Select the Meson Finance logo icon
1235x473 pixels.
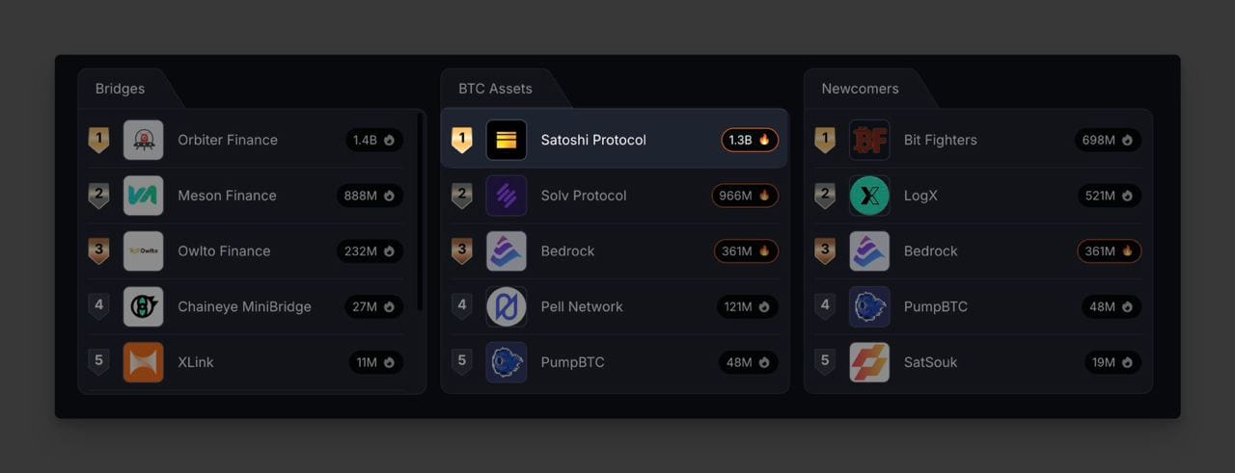click(144, 196)
